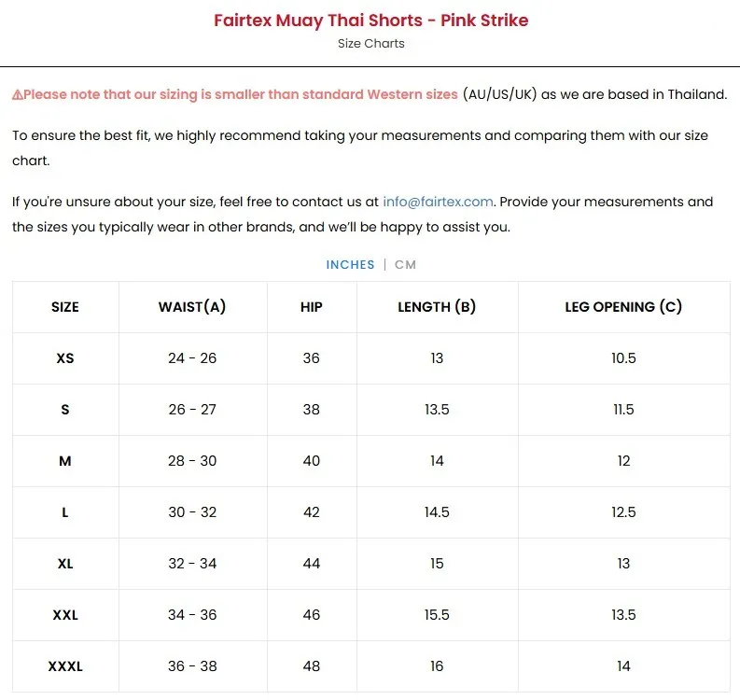Select the INCHES unit toggle
This screenshot has width=740, height=700.
click(350, 264)
